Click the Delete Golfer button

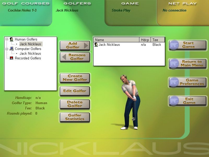[75, 104]
